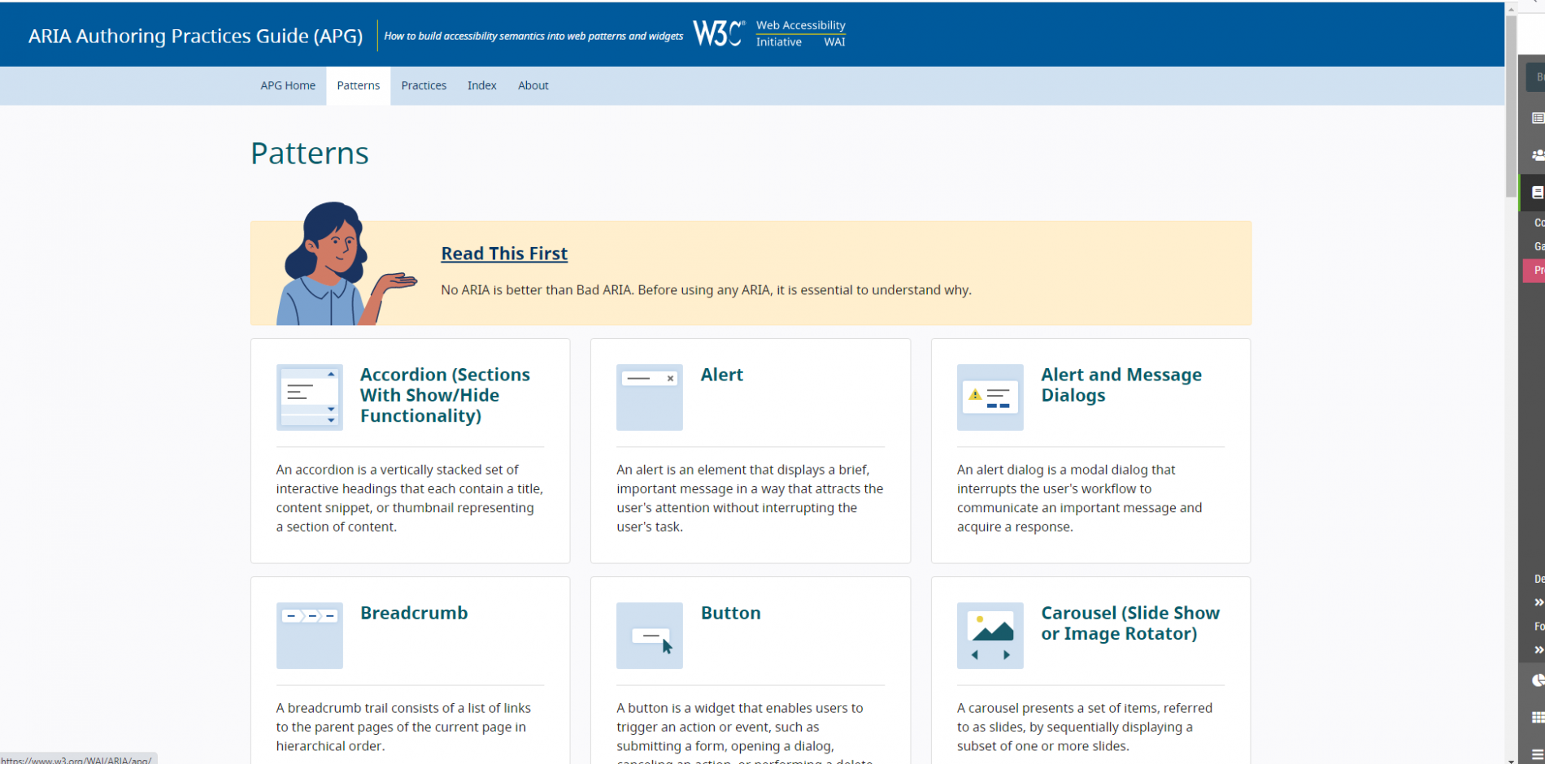This screenshot has height=764, width=1545.
Task: Open the Patterns tab
Action: click(358, 85)
